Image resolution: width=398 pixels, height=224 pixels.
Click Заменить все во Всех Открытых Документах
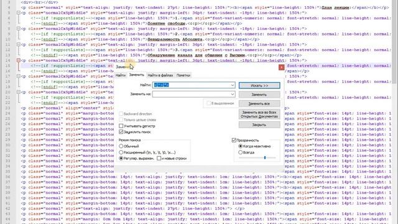259,114
